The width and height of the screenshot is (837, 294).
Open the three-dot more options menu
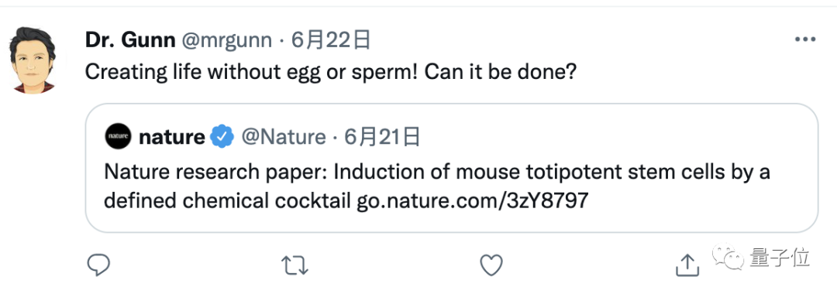coord(805,39)
